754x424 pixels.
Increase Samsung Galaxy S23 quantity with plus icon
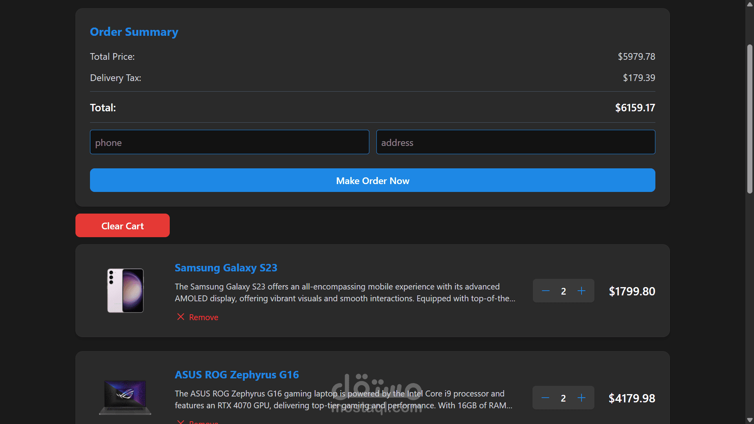582,291
